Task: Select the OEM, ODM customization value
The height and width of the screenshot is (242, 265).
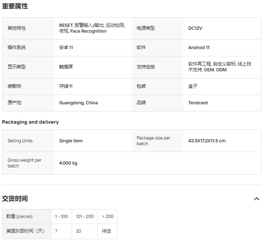Action: (220, 67)
